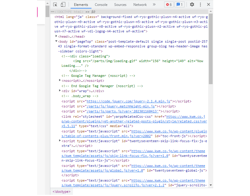Open the 1 issue message counter
Viewport: 250px width, 196px height.
[179, 4]
